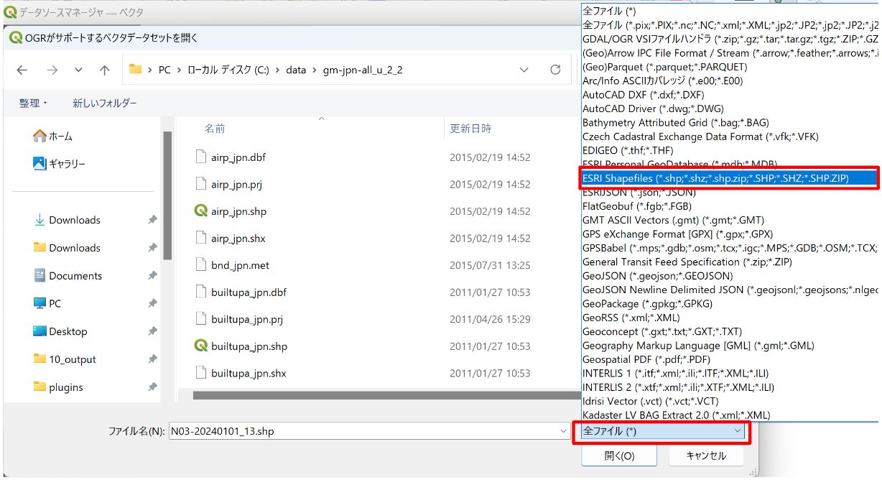The height and width of the screenshot is (480, 882).
Task: Expand the file name history dropdown
Action: tap(563, 431)
